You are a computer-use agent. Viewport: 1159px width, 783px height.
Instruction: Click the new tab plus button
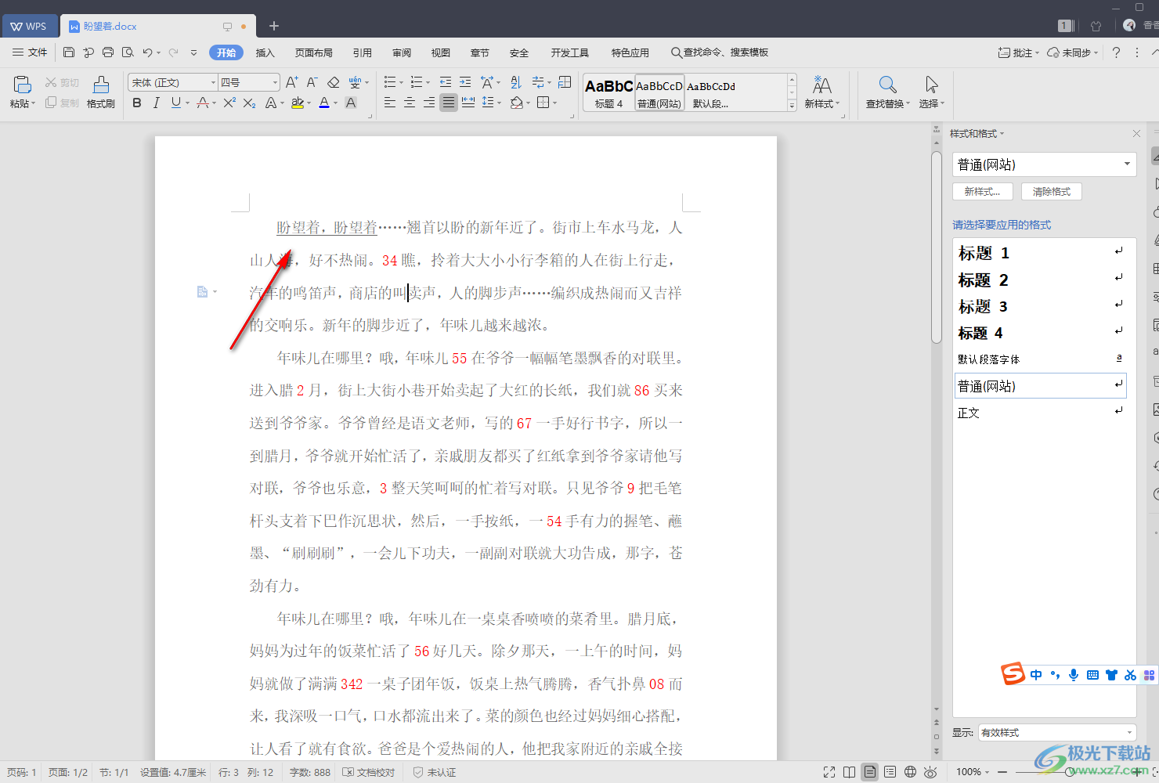click(x=274, y=26)
